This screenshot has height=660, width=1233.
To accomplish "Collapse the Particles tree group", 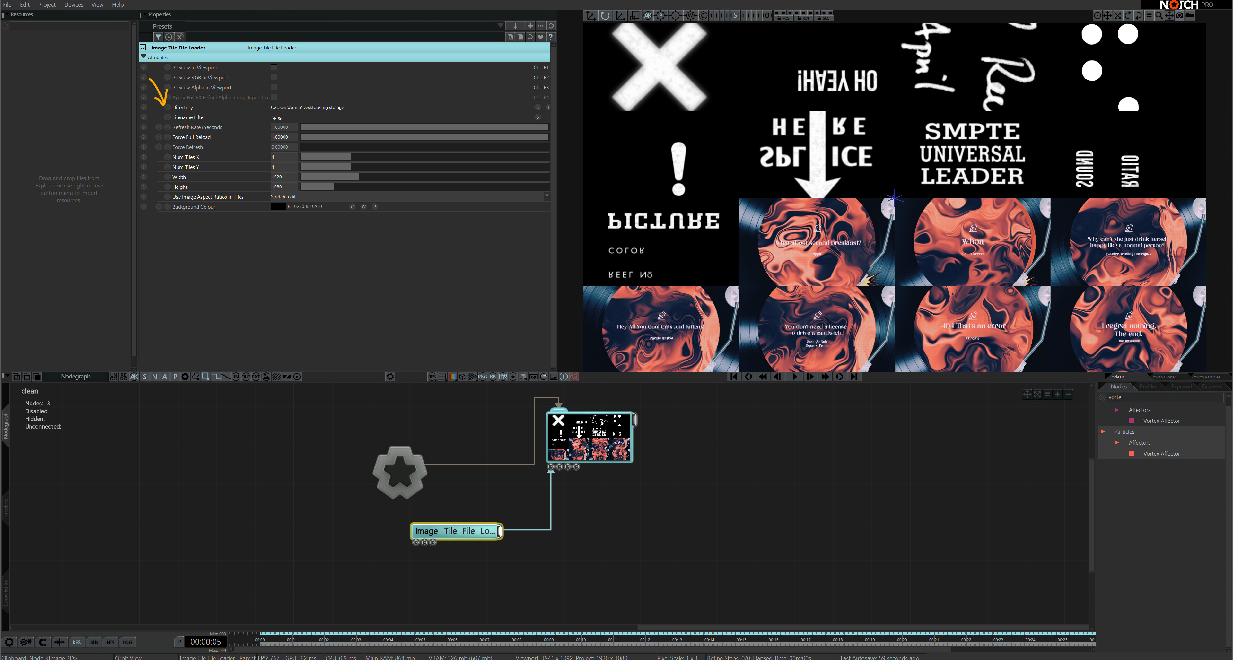I will click(1102, 432).
